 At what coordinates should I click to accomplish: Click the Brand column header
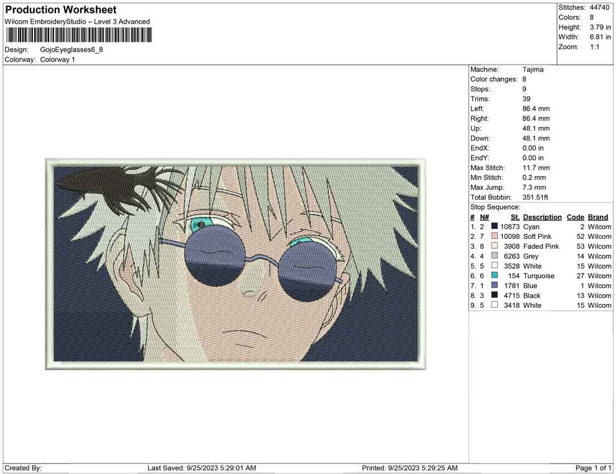tap(598, 216)
